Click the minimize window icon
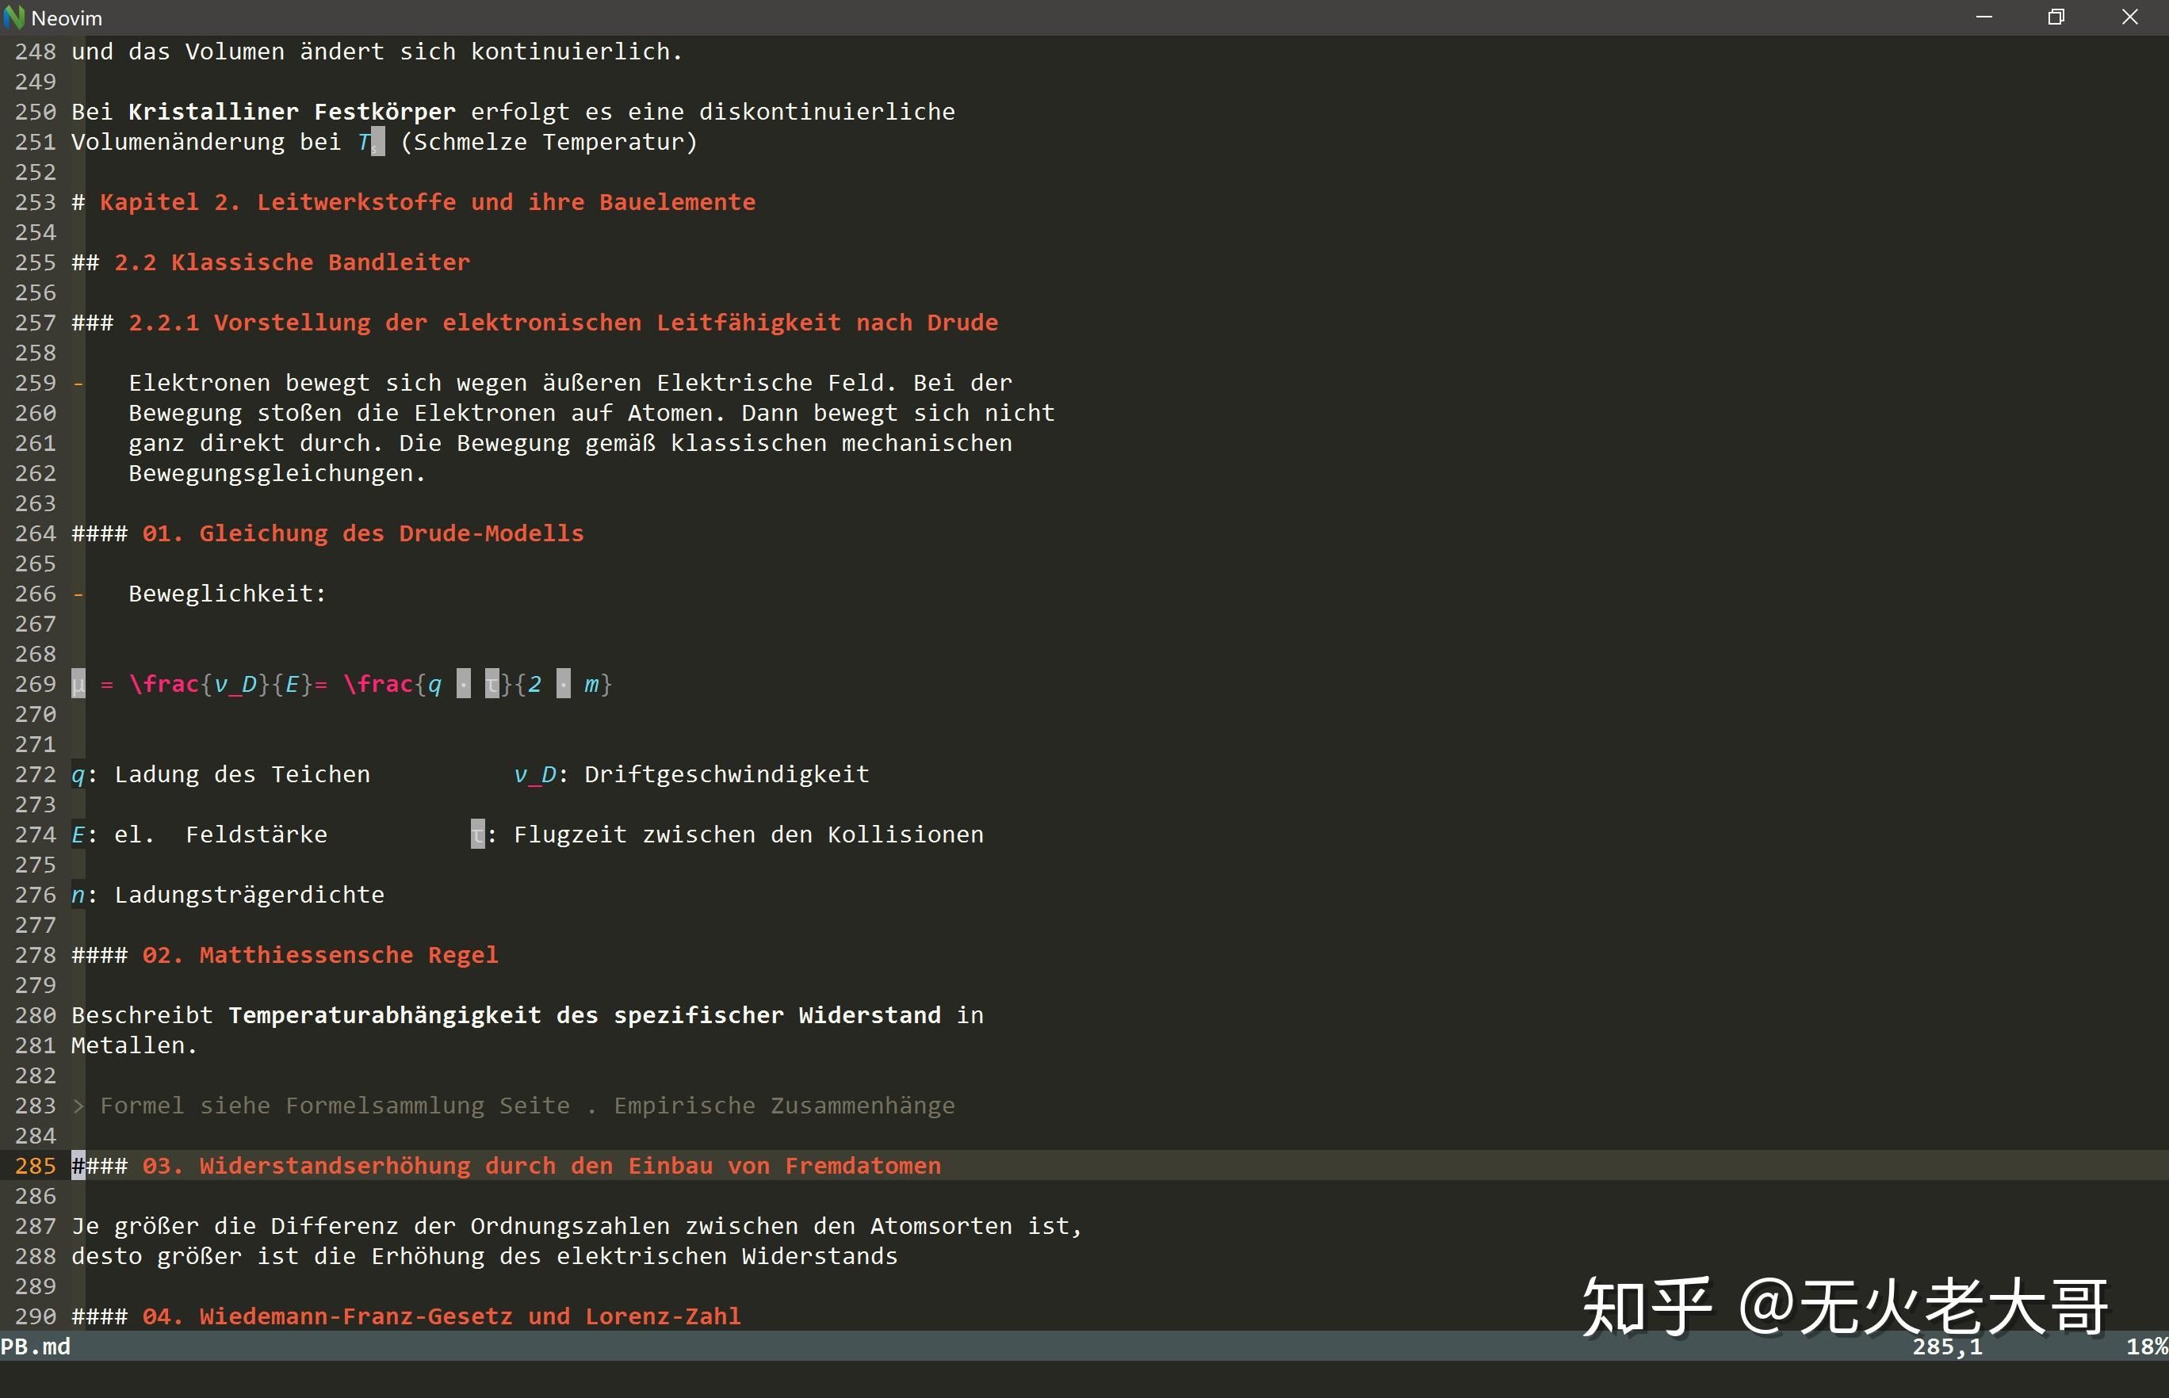This screenshot has height=1398, width=2169. coord(1983,17)
